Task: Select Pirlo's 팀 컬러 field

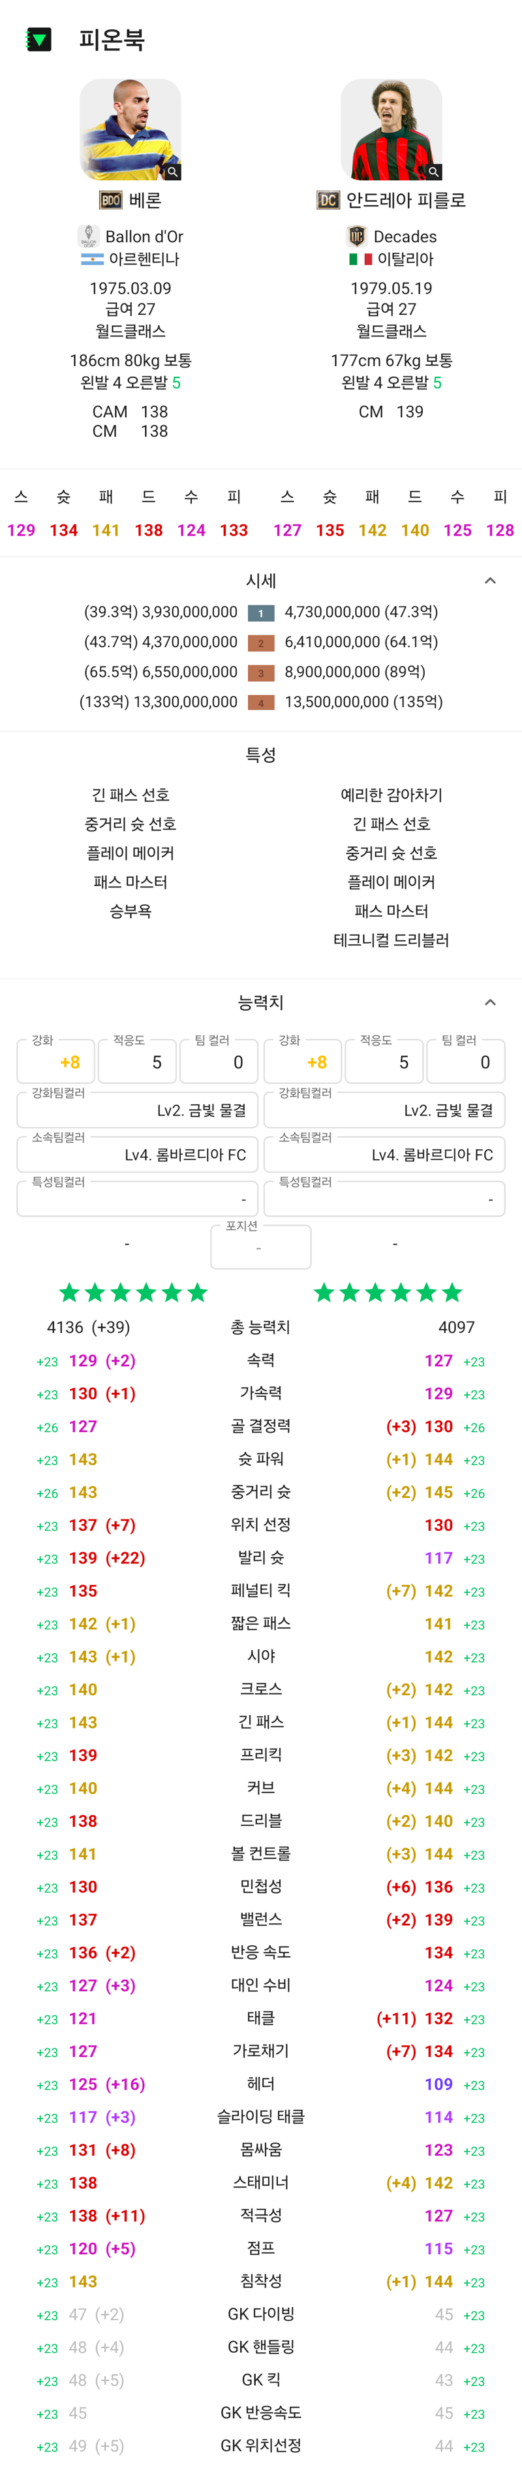Action: coord(465,1061)
